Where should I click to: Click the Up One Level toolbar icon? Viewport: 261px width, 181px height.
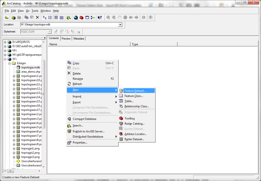click(x=6, y=18)
